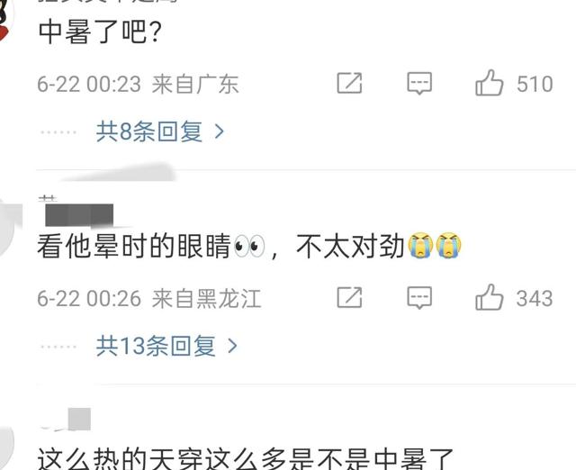Click the chevron after 共8条回复
Screen dimensions: 576x470
tap(220, 131)
